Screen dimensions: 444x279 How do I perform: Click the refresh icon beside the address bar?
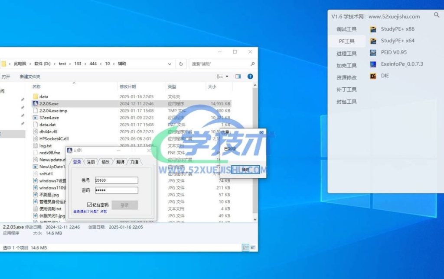click(x=181, y=64)
